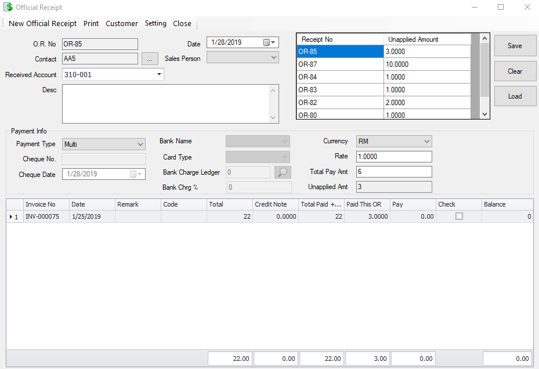Open the Card Type dropdown
This screenshot has width=539, height=369.
tap(285, 157)
